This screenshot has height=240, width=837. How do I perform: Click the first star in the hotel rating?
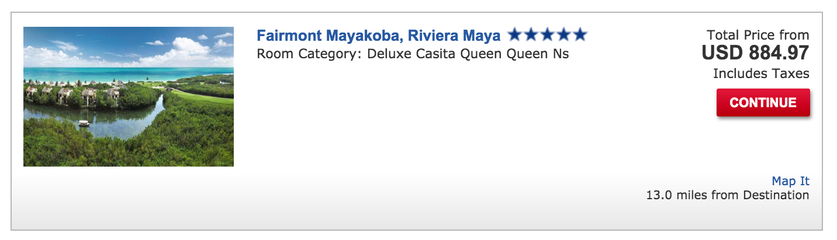[x=515, y=35]
